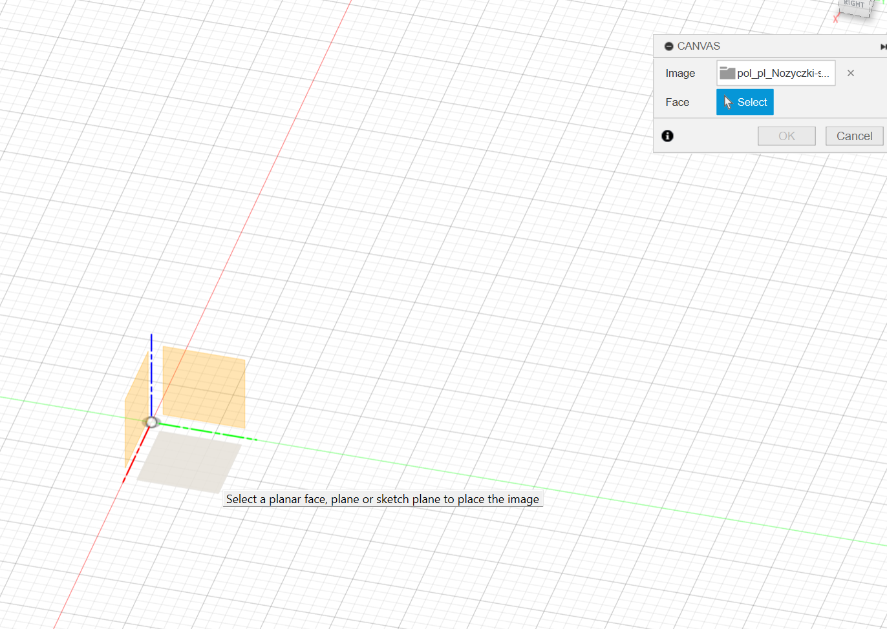
Task: Choose the gray horizontal origin plane
Action: pyautogui.click(x=189, y=460)
